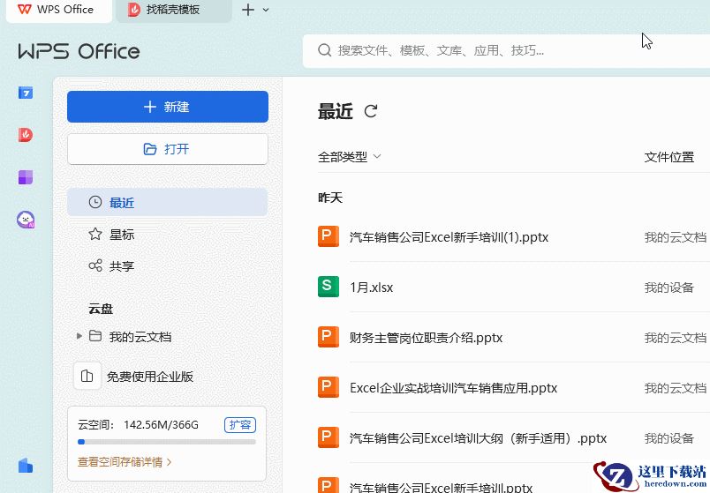Open the red Docer template sidebar icon
710x493 pixels.
26,135
